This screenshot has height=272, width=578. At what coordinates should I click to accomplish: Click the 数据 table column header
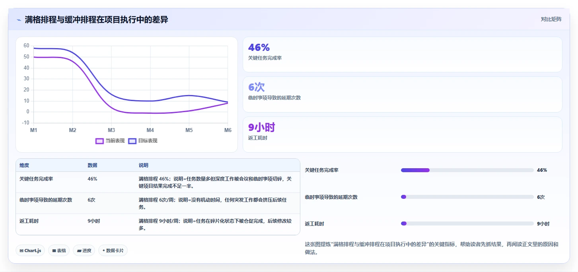(x=92, y=165)
